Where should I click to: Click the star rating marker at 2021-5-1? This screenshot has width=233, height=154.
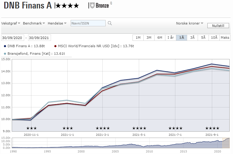[x=139, y=128]
